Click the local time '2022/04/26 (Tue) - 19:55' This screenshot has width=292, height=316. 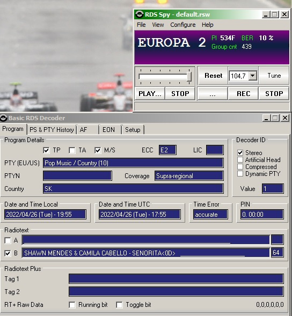point(45,215)
